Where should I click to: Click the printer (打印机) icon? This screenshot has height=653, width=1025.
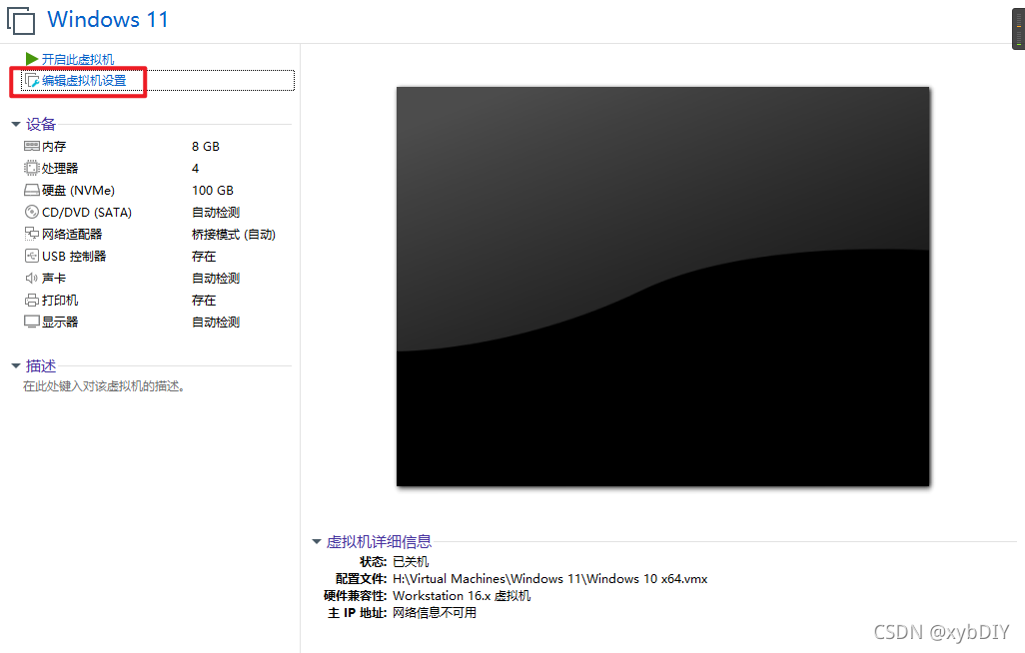tap(31, 300)
